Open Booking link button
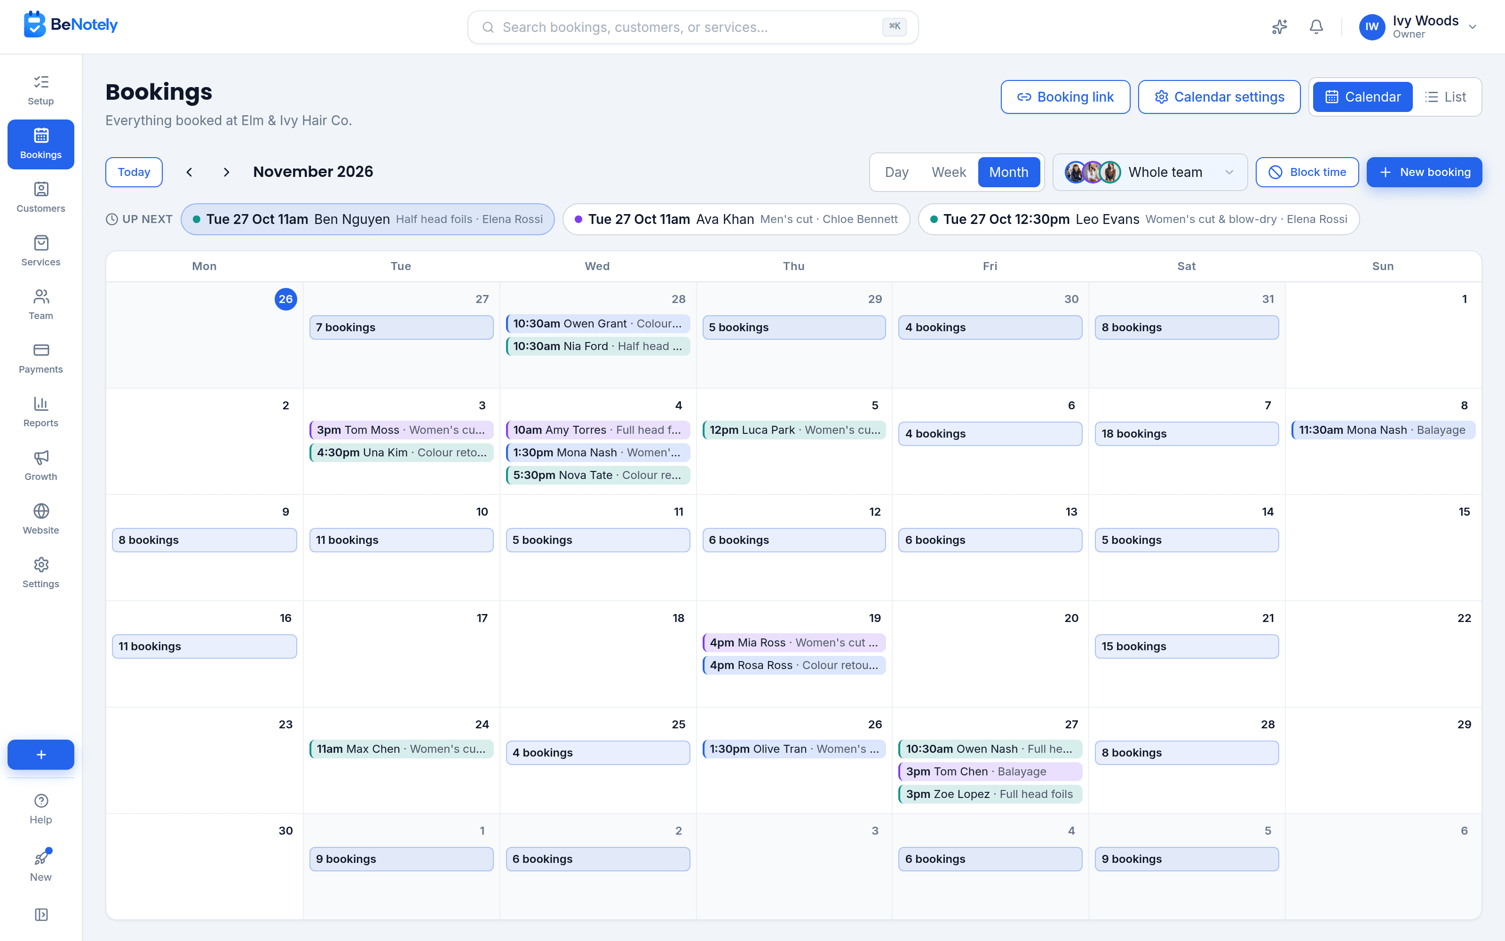Viewport: 1505px width, 941px height. coord(1065,97)
